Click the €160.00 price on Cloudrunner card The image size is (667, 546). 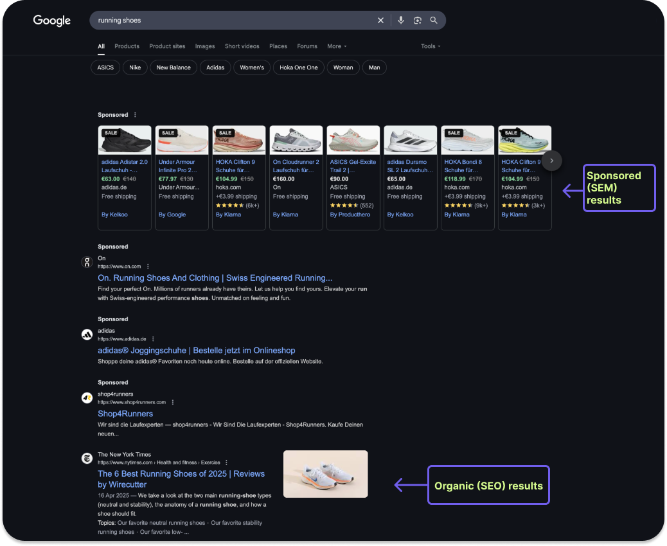click(284, 179)
